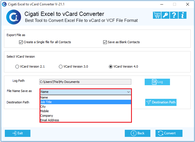Open the key activation icon

coord(165,15)
